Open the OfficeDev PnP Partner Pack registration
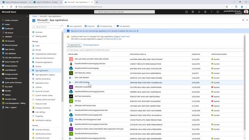Screen dimensions: 249x140 [85, 105]
